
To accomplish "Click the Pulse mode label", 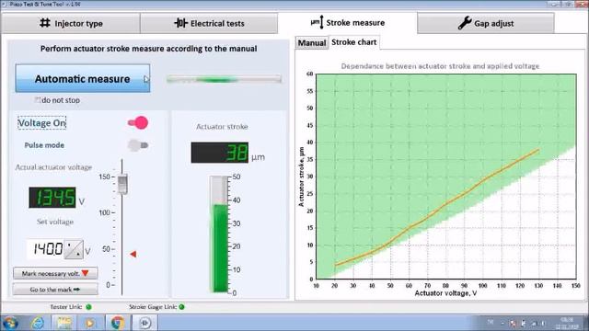I will click(x=44, y=145).
